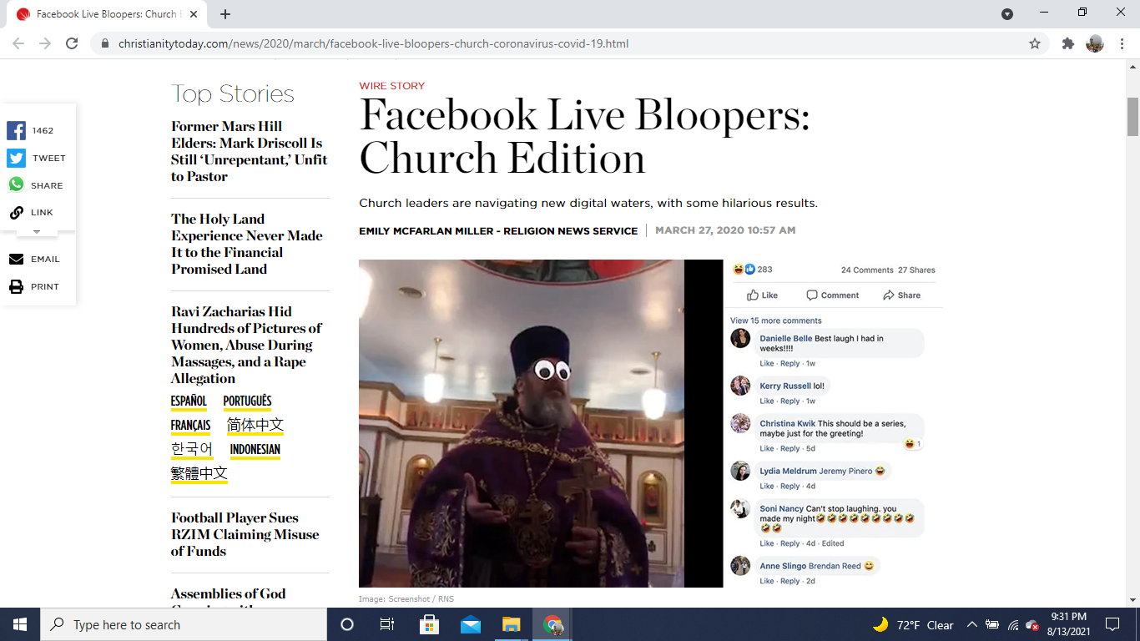Print the article using printer icon
The width and height of the screenshot is (1140, 641).
tap(17, 287)
